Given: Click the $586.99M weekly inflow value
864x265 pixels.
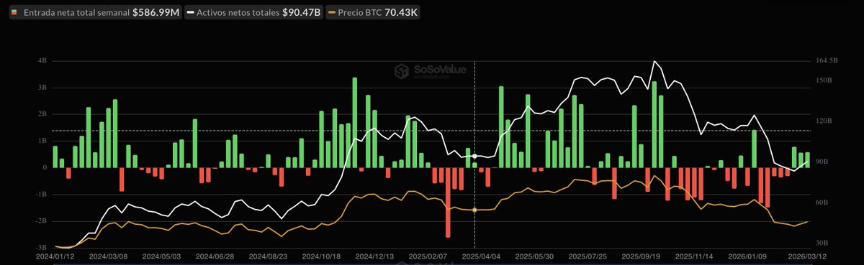Looking at the screenshot, I should [156, 12].
